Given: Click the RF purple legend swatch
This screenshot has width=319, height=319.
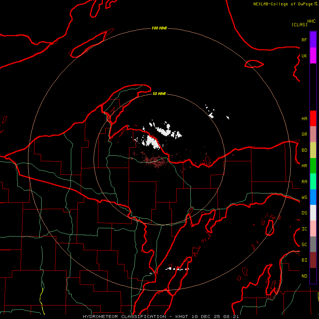Looking at the screenshot, I should (313, 40).
